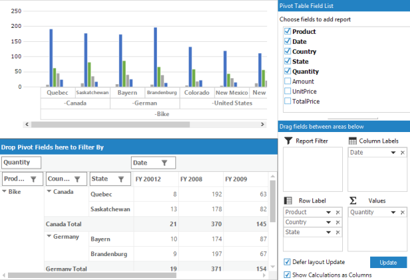Image resolution: width=410 pixels, height=280 pixels.
Task: Click the chart horizontal scrollbar thumb
Action: click(110, 125)
